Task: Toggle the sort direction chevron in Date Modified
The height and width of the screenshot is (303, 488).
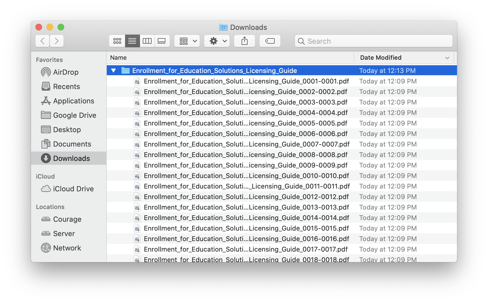Action: (447, 58)
